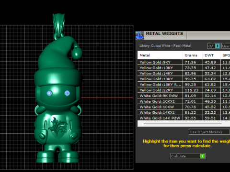Click the horizontal scrollbar below the metal table
Viewport: 230px width, 172px height.
click(183, 124)
